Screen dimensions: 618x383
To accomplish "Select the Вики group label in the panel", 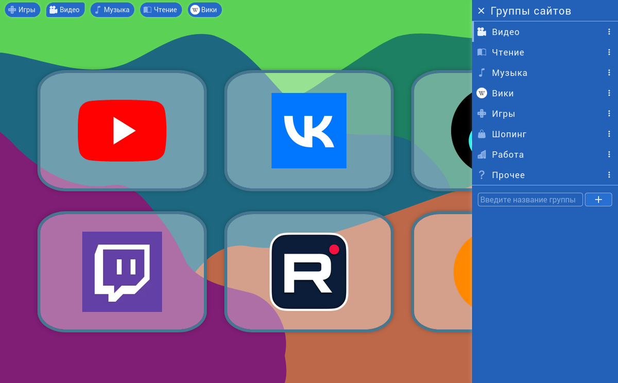I will point(503,93).
